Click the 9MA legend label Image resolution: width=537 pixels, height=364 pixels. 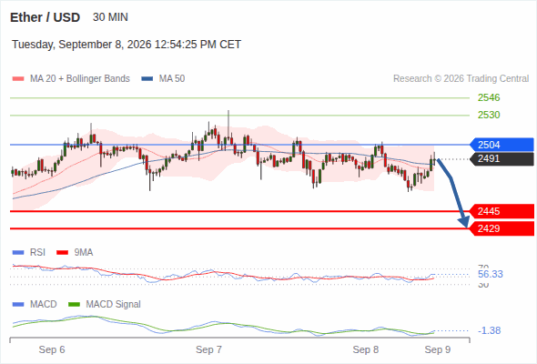click(x=84, y=253)
